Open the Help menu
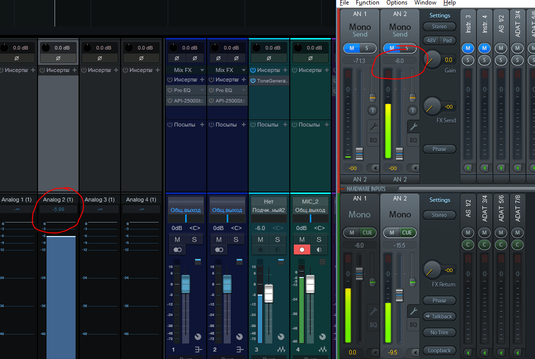 coord(449,2)
